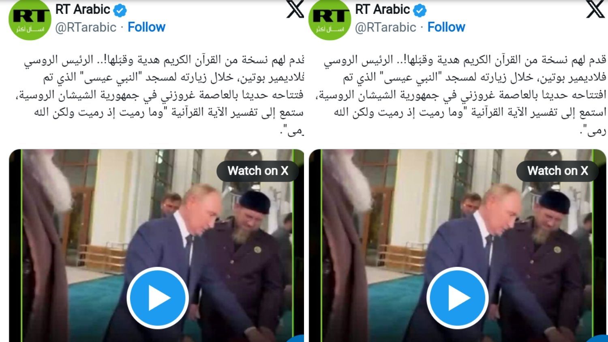
Task: Click the verified badge beside the second RT Arabic name
Action: coord(420,10)
